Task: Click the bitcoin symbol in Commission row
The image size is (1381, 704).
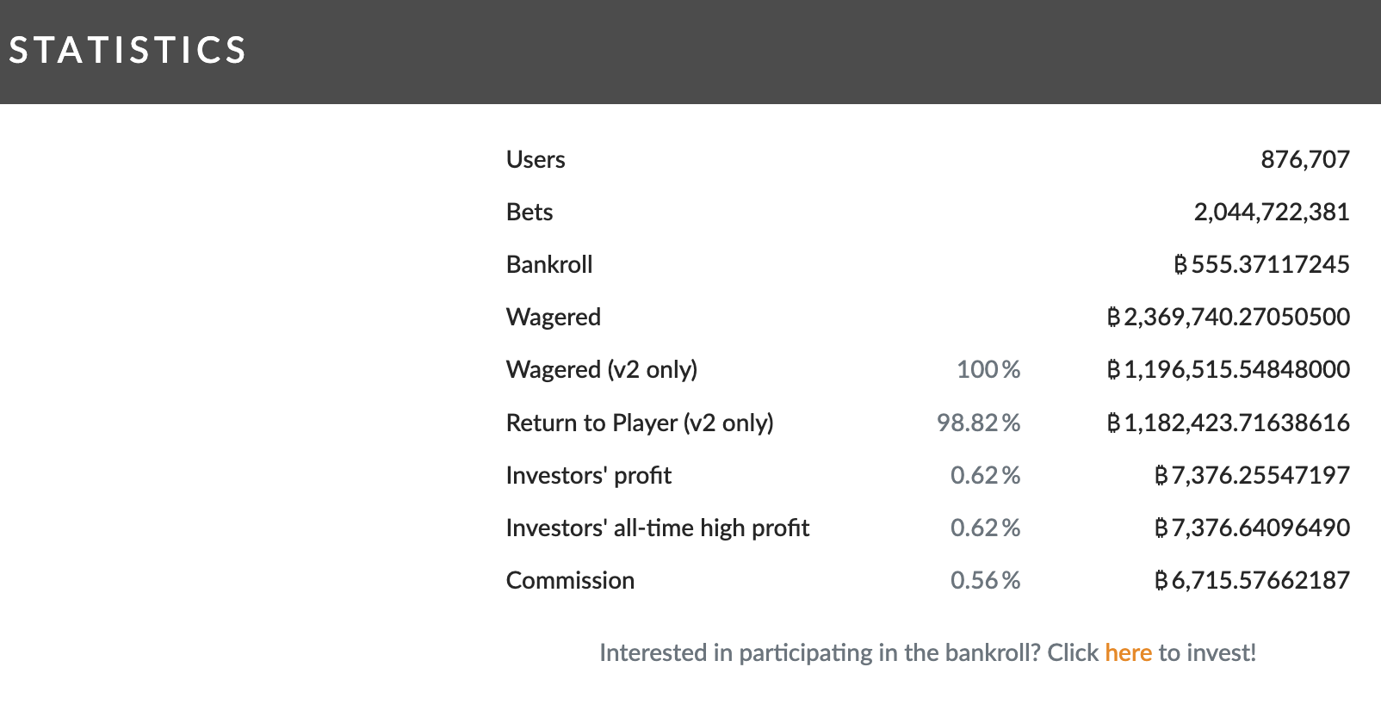Action: click(x=1161, y=580)
